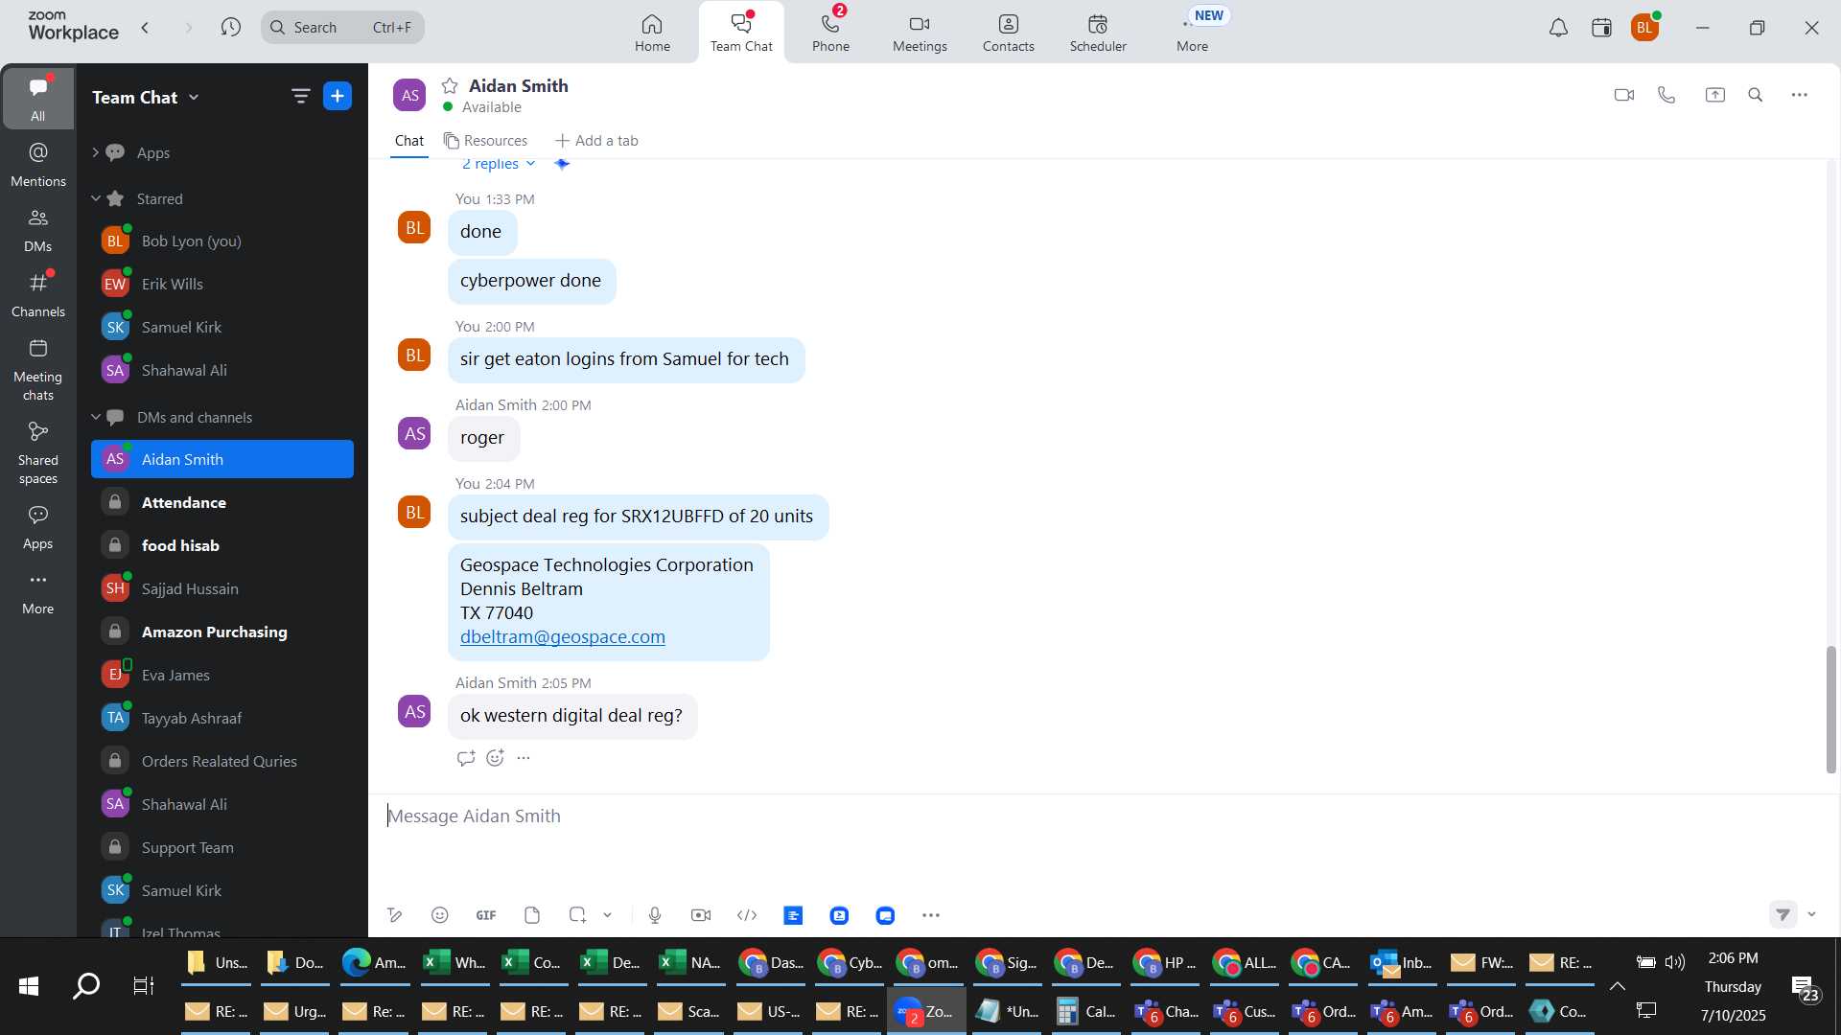Open Meeting chats in the sidebar

[37, 370]
